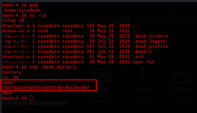Open the Máquinas section label
Screen dimensions: 197x113
[102, 101]
